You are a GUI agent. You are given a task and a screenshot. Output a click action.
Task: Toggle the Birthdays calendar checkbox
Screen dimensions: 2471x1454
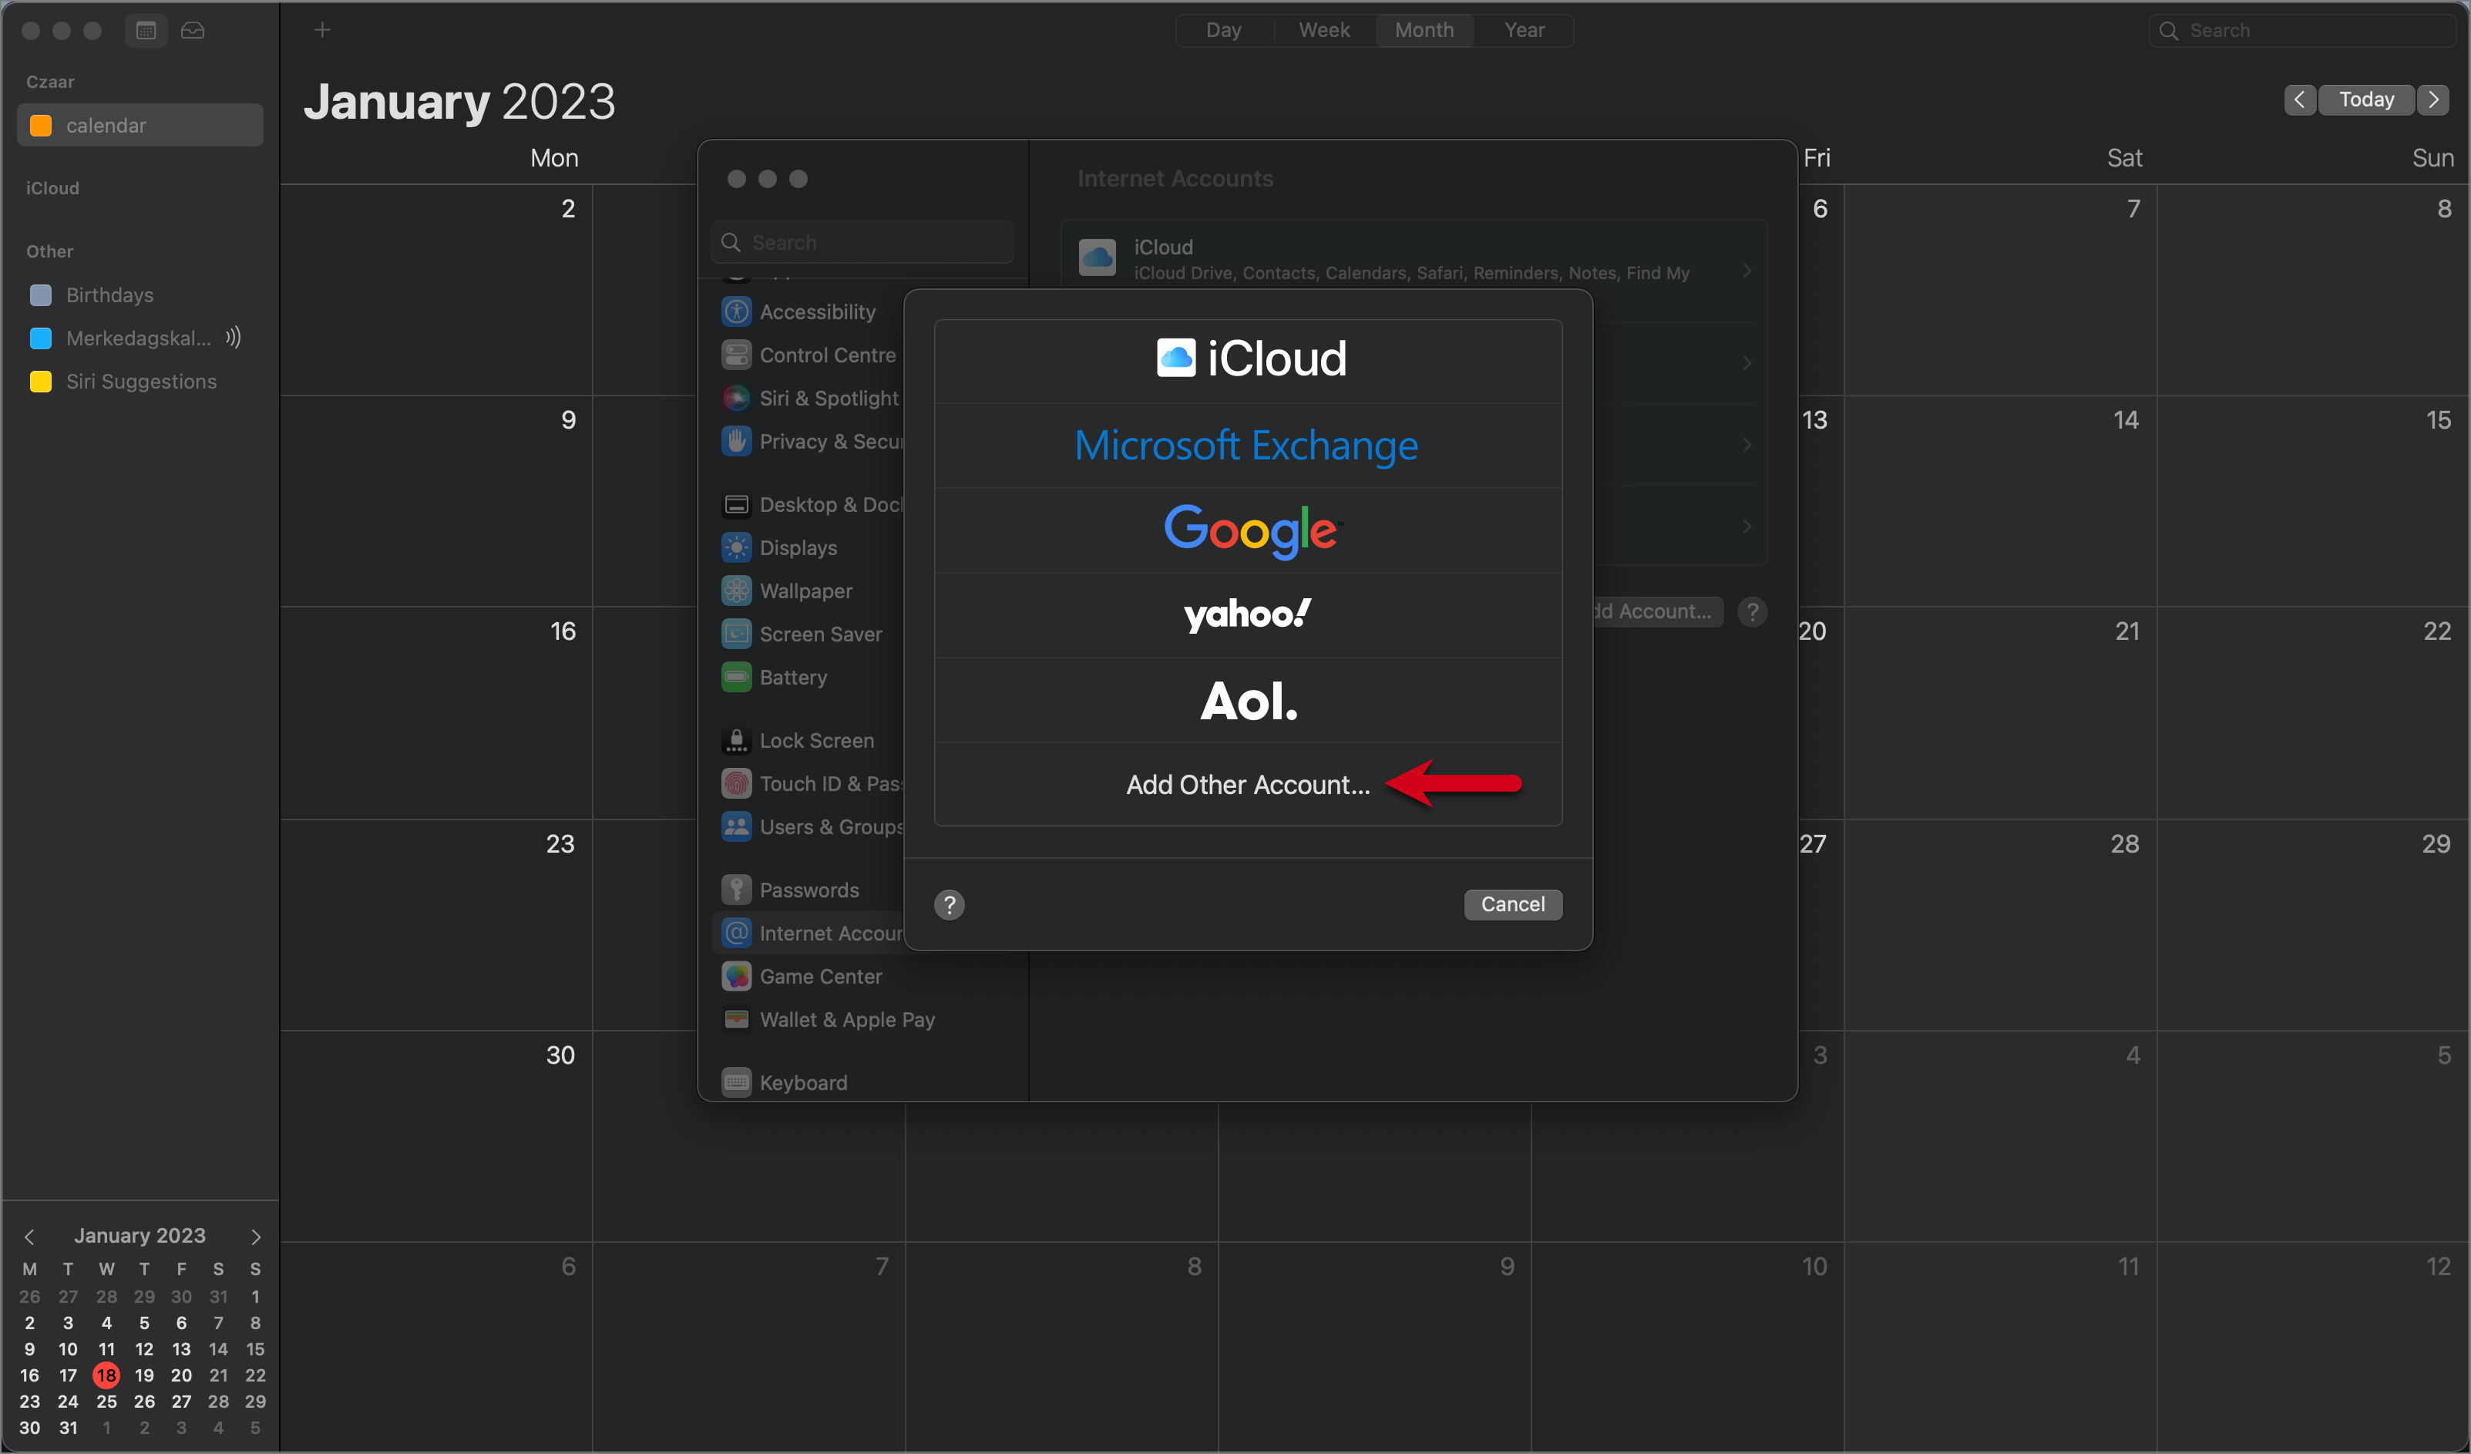[41, 295]
